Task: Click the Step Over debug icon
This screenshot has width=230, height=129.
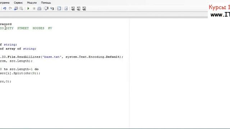Action: coord(46,9)
